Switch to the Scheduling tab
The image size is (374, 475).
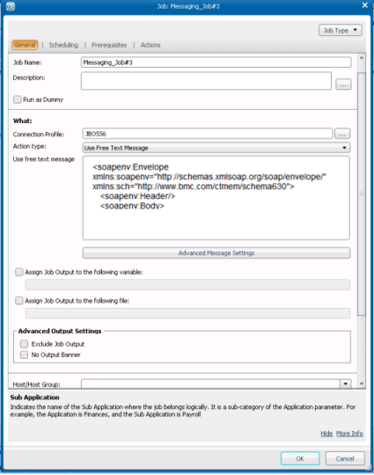63,45
